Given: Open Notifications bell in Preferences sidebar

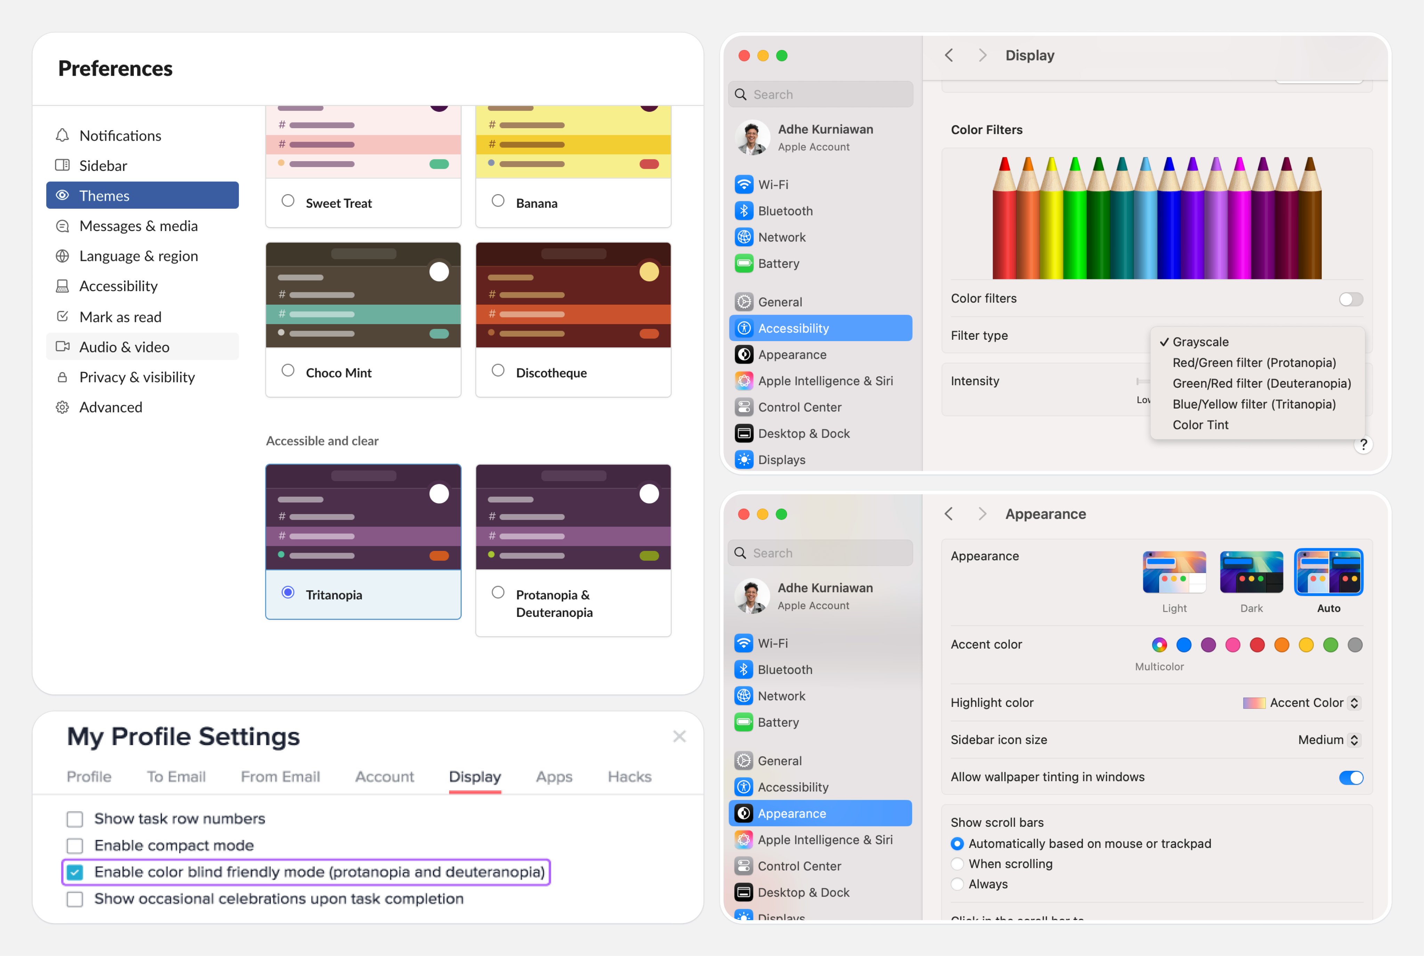Looking at the screenshot, I should click(62, 135).
